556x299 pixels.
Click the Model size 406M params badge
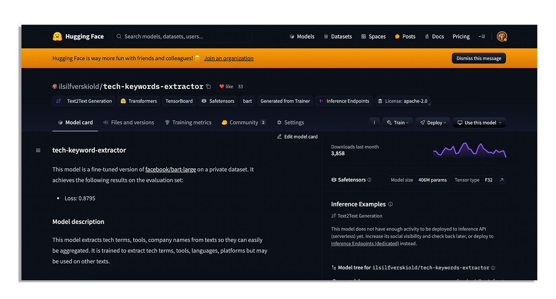pyautogui.click(x=419, y=180)
